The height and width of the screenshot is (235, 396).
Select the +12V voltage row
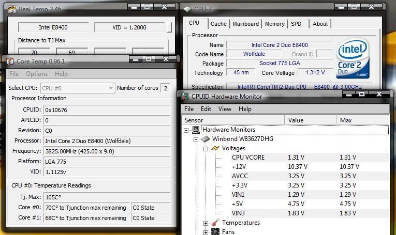(x=310, y=167)
